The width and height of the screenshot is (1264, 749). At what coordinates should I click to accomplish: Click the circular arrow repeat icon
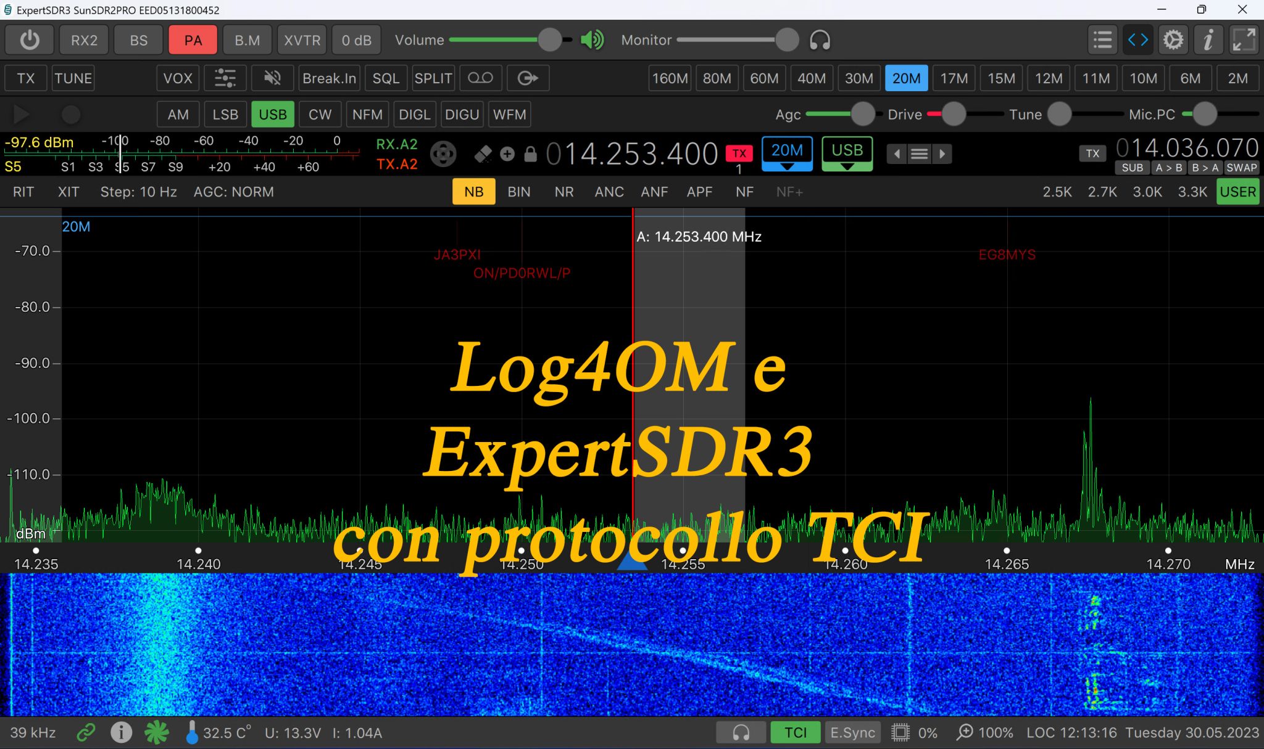tap(528, 78)
